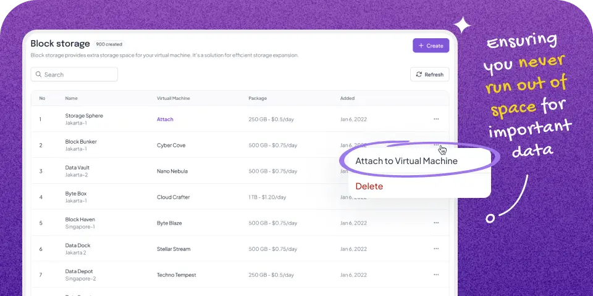Click the 900 created badge
The image size is (593, 296).
109,44
